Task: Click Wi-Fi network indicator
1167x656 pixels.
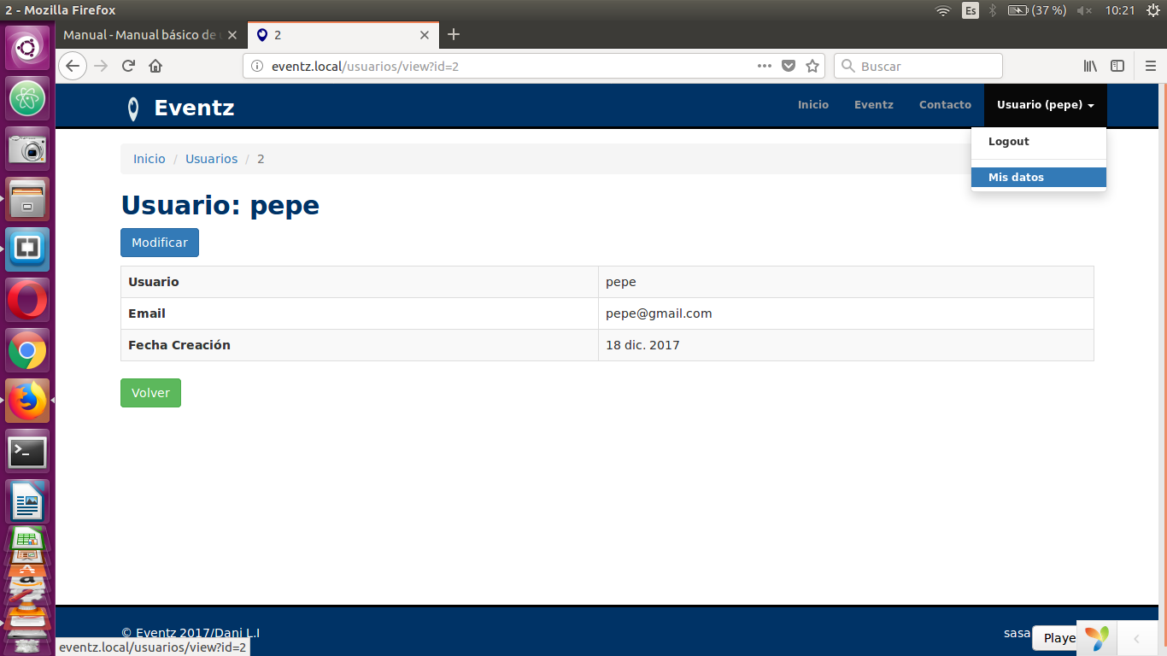Action: (x=943, y=10)
